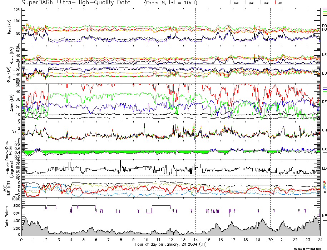327x250 pixels.
Task: Click the hour 0 tick label on x-axis
Action: 22,240
